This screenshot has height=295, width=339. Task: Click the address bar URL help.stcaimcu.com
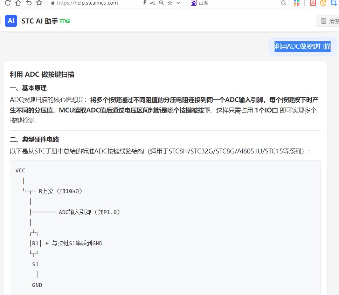(x=87, y=3)
